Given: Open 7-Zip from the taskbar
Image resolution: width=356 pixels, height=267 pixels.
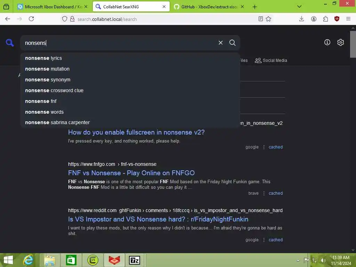Looking at the screenshot, I should 135,260.
